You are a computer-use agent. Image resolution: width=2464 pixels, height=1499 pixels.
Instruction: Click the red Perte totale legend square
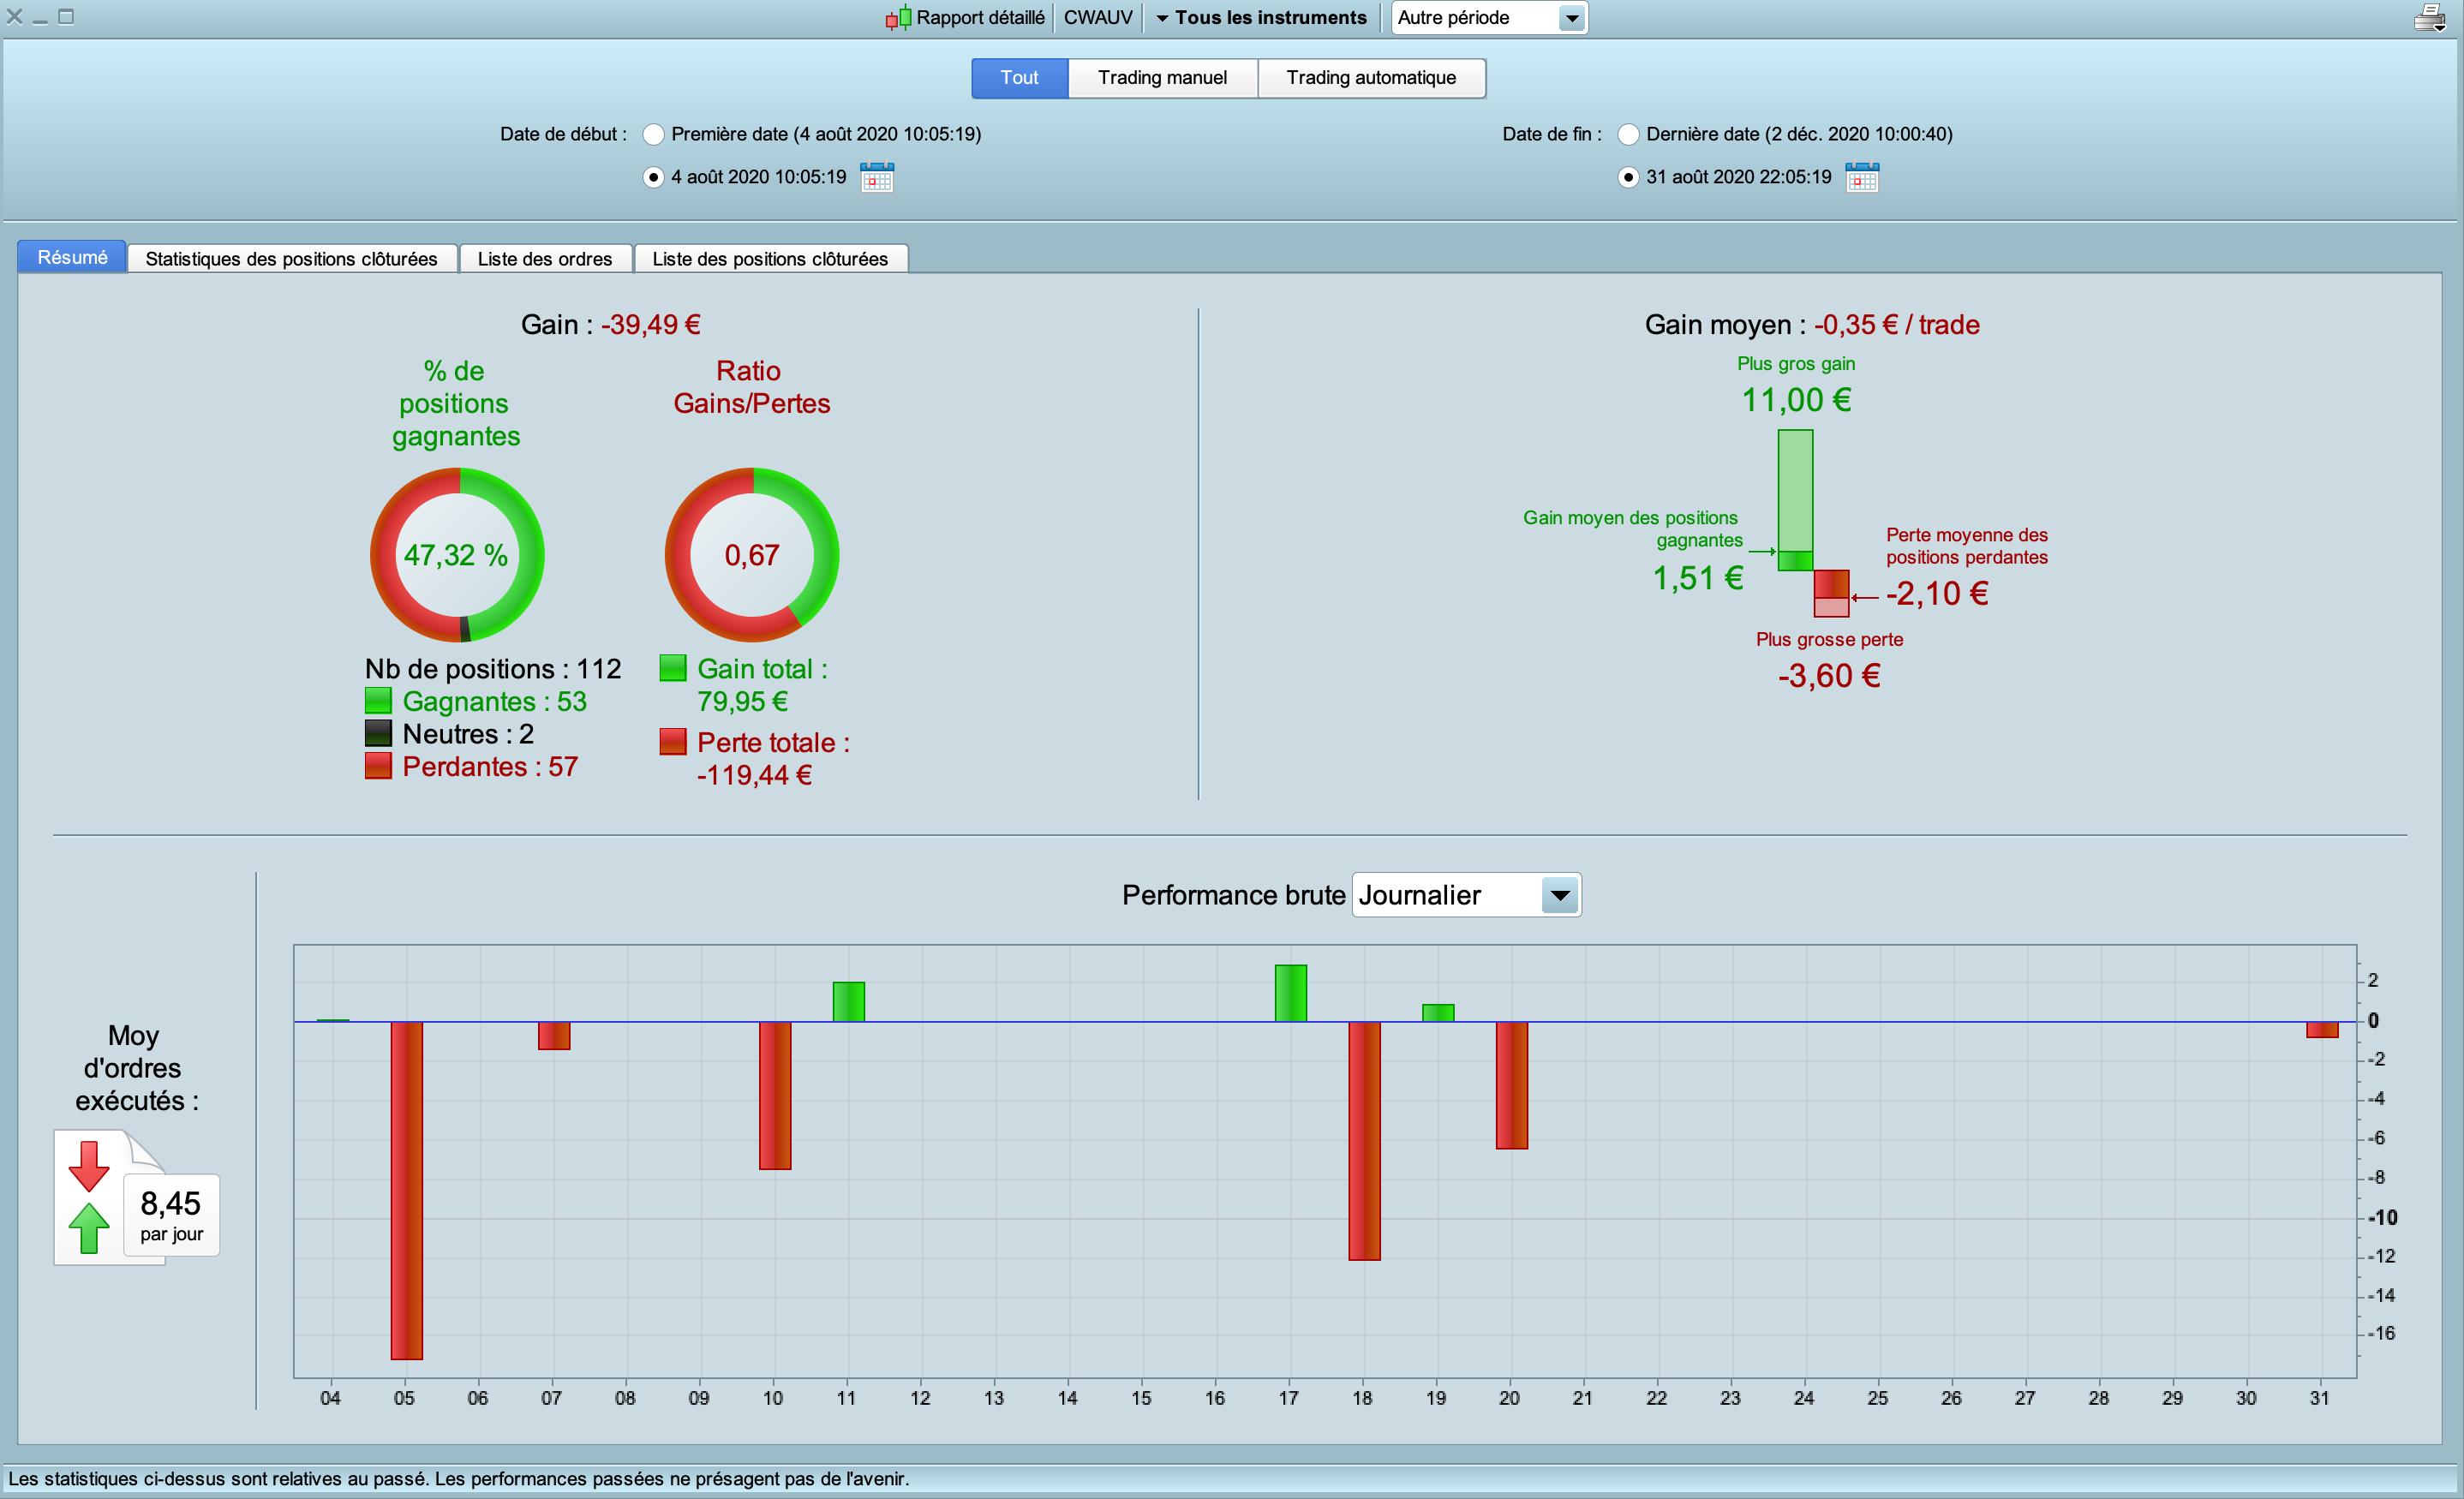[x=673, y=742]
